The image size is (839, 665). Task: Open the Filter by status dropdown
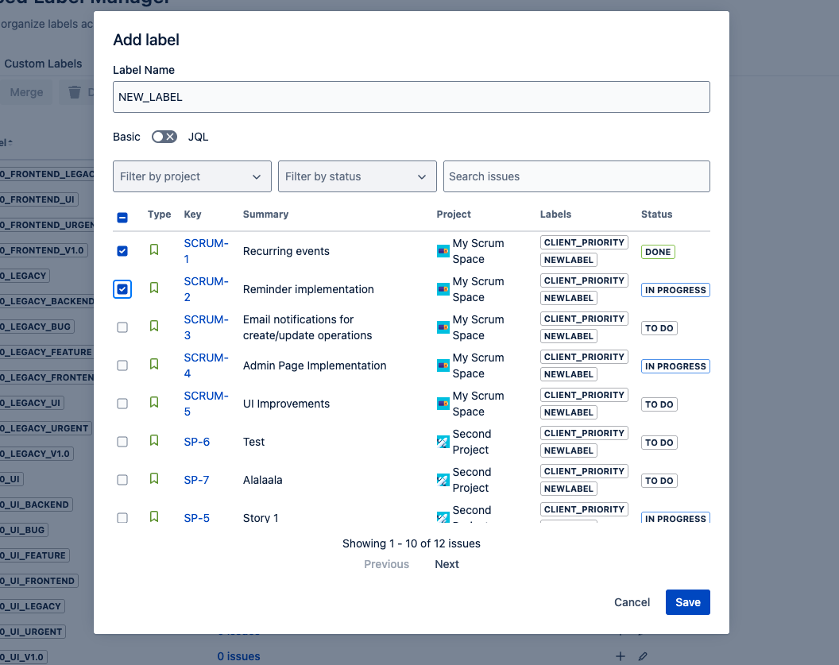[x=357, y=176]
